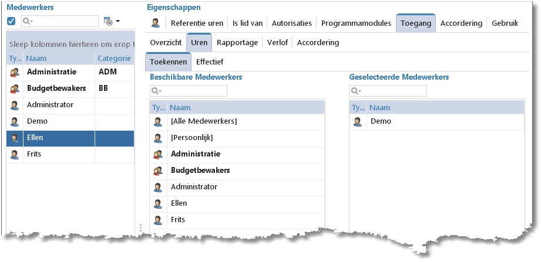The height and width of the screenshot is (262, 541).
Task: Select the Toekennen tab
Action: pyautogui.click(x=169, y=62)
